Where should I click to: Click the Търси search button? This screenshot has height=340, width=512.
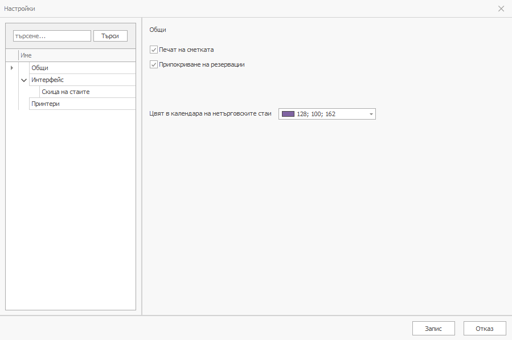pyautogui.click(x=110, y=35)
